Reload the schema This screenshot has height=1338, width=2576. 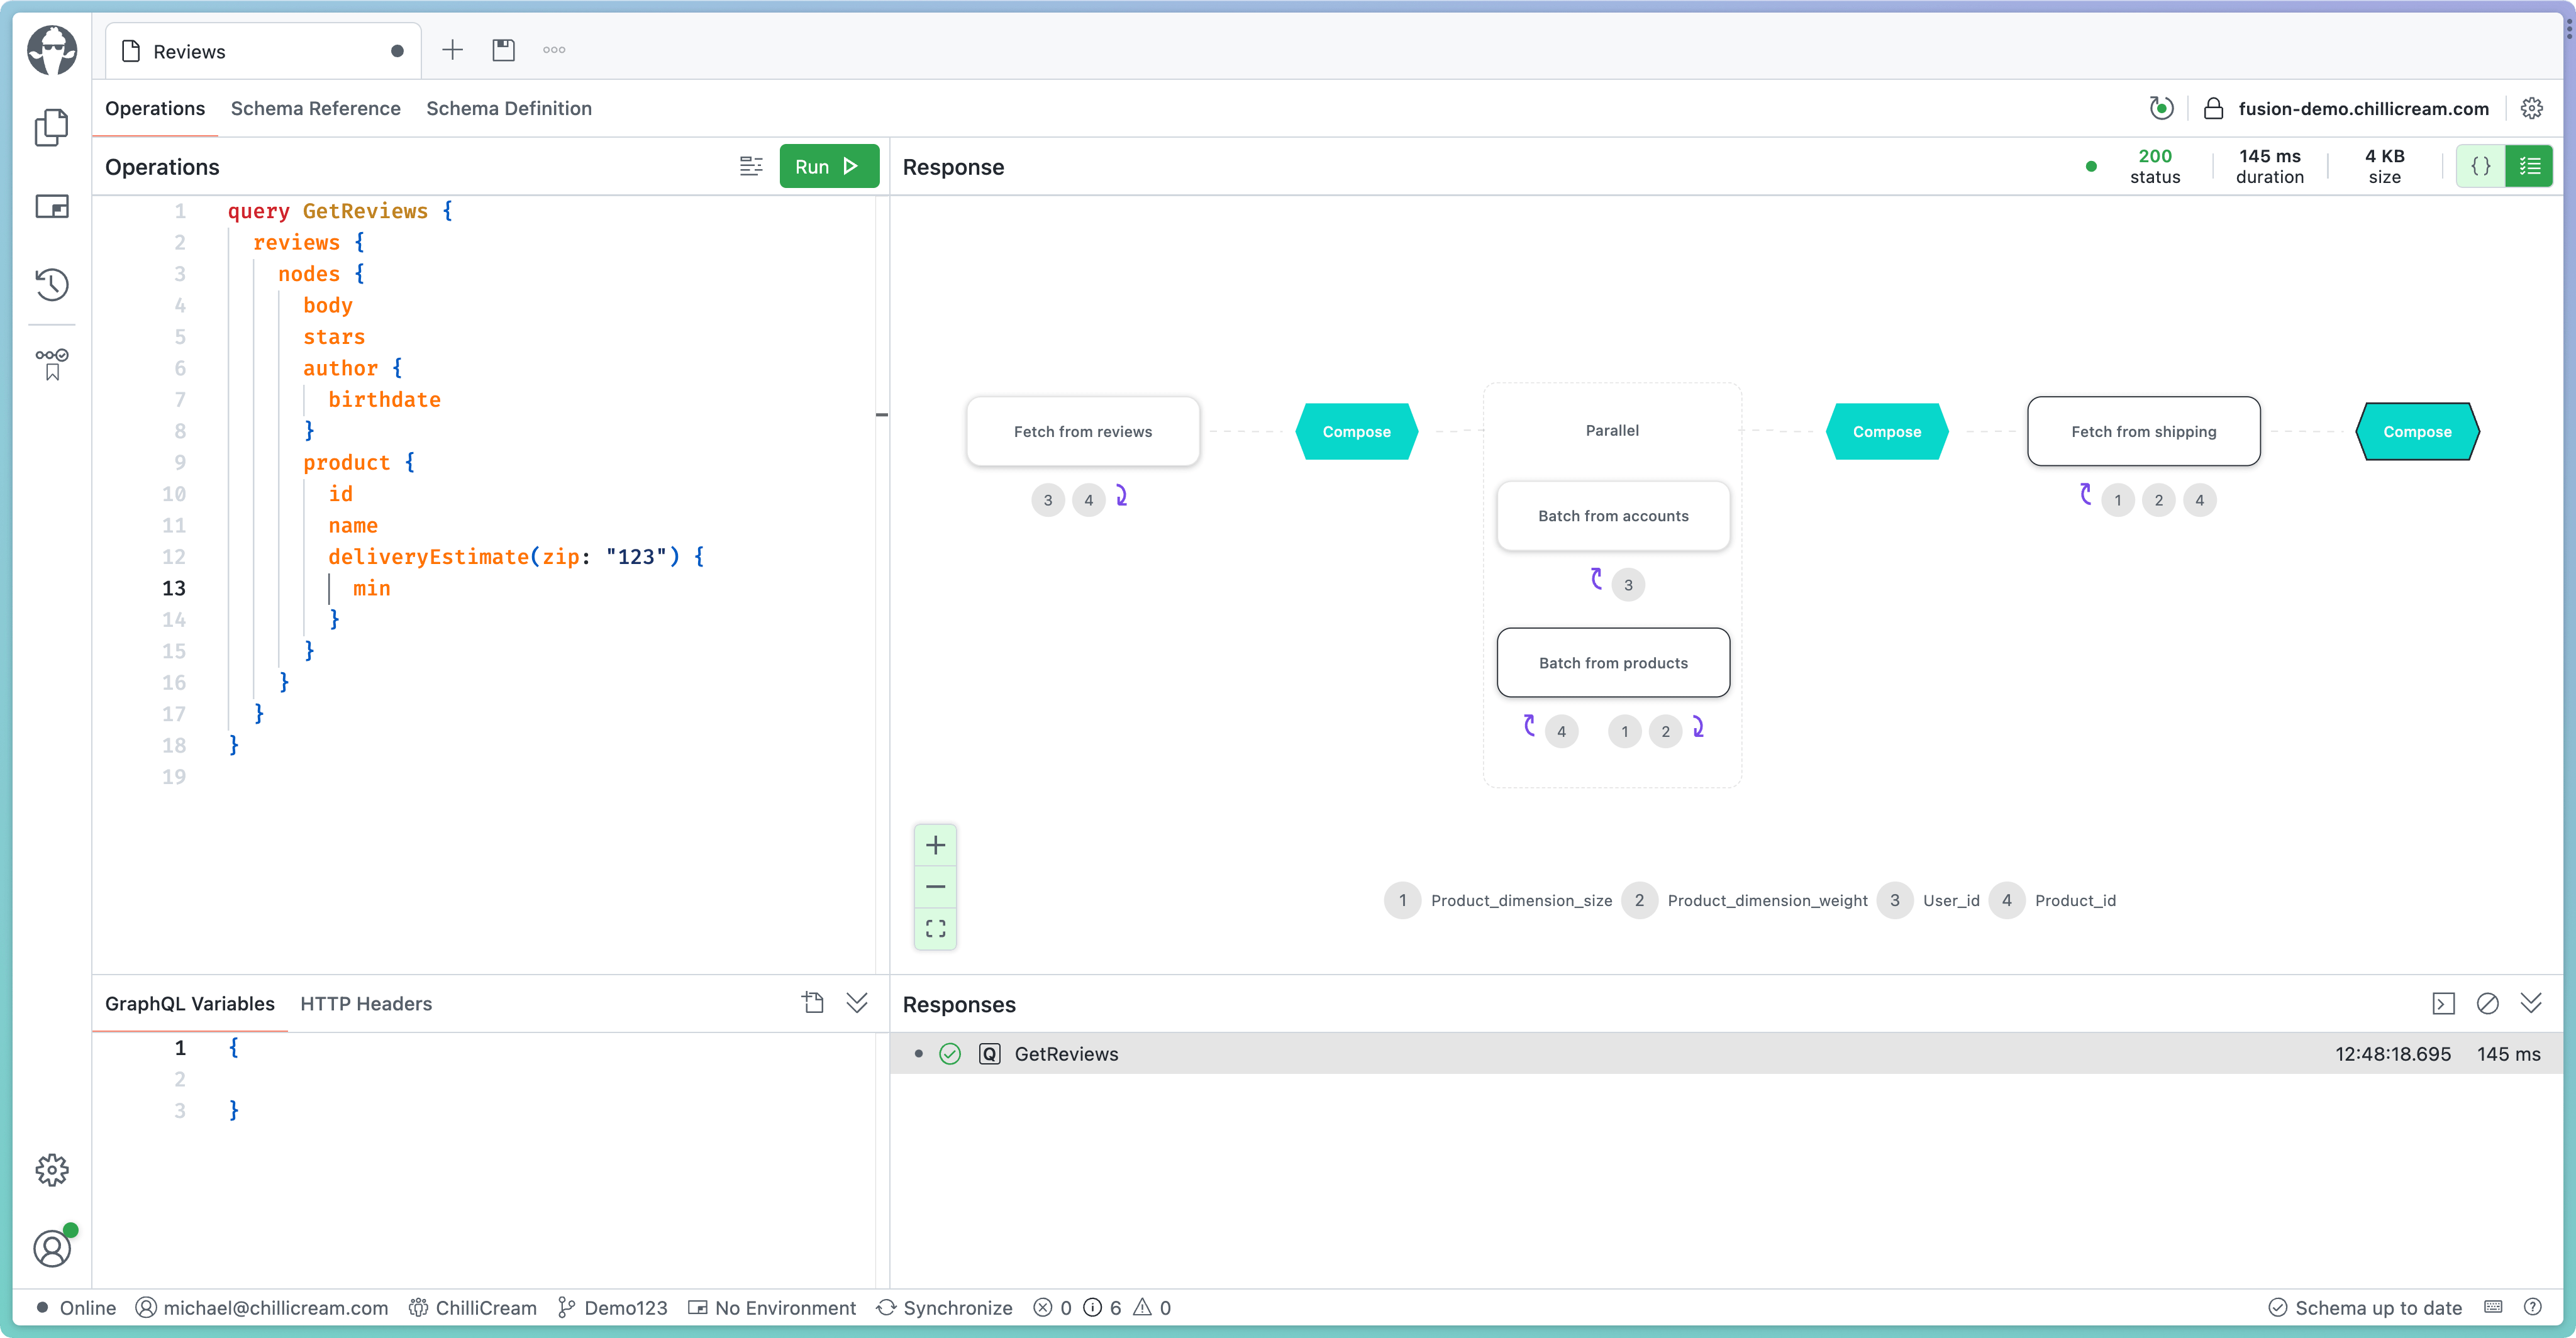point(2161,108)
